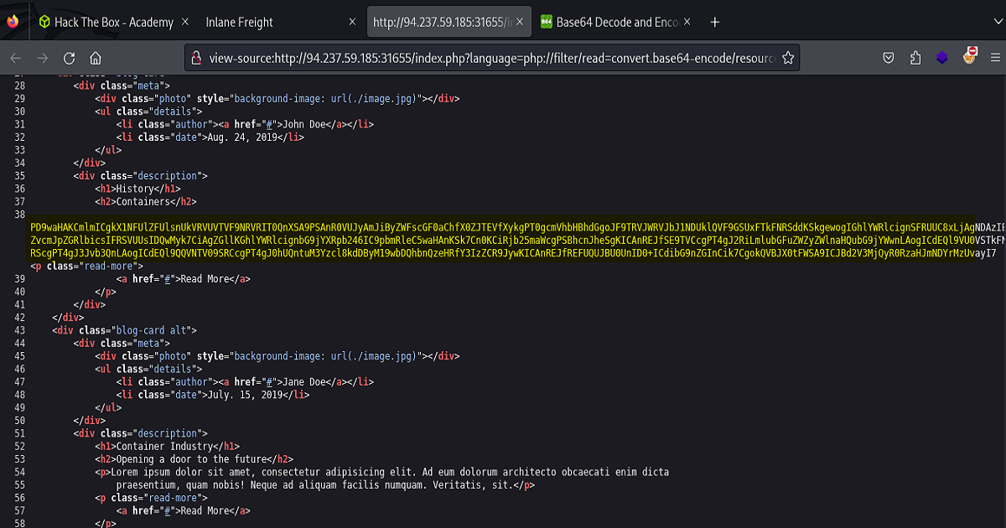Click line number 38

click(x=21, y=215)
